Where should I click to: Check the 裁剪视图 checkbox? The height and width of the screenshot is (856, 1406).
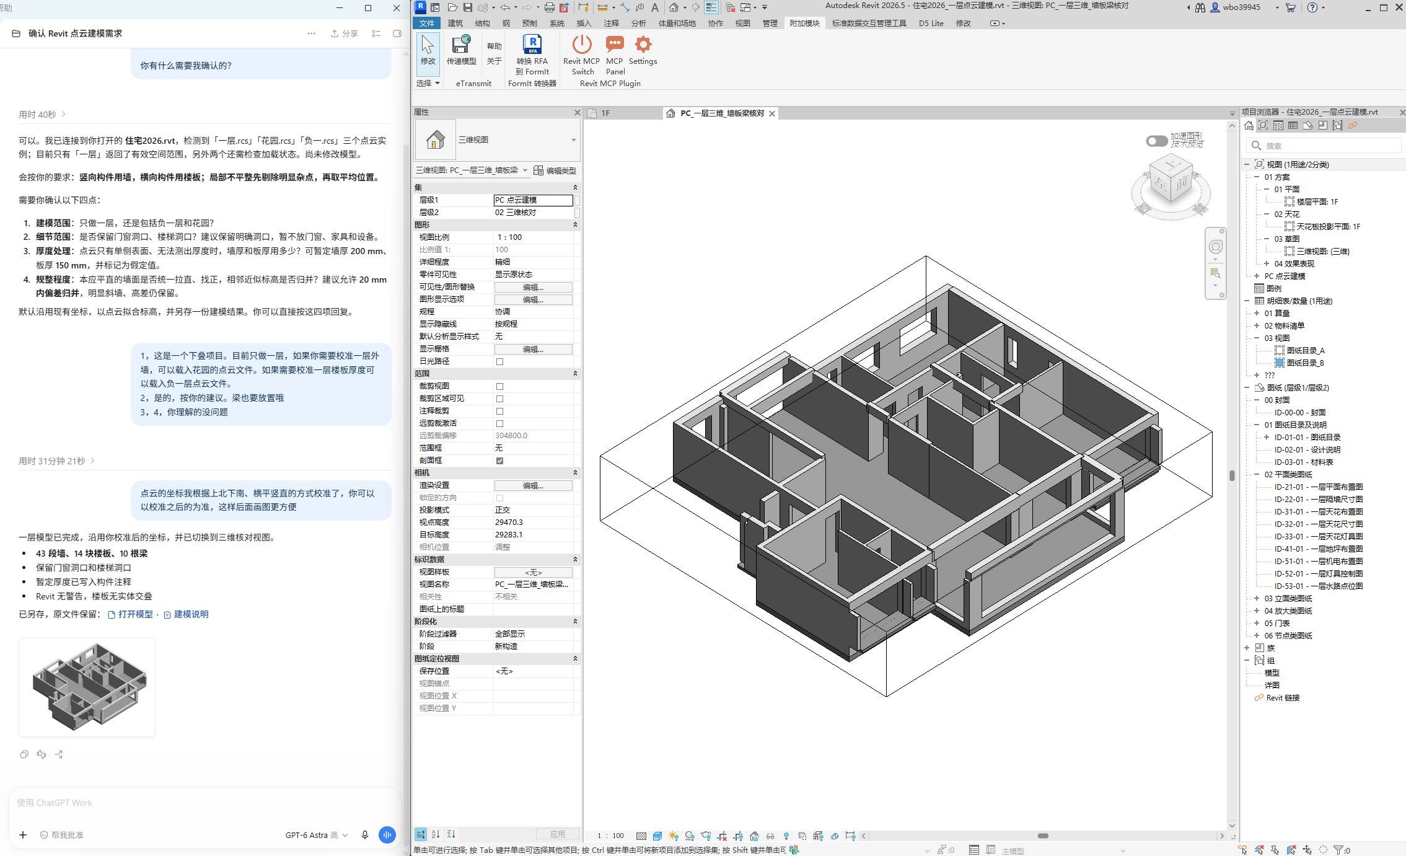coord(499,386)
